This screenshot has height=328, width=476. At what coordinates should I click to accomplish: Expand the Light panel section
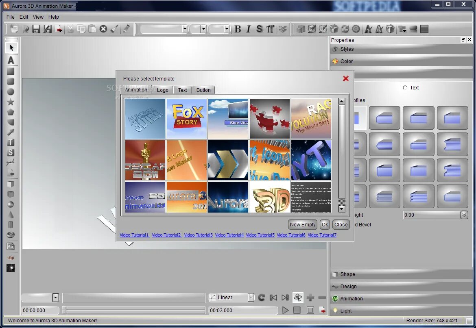point(401,311)
